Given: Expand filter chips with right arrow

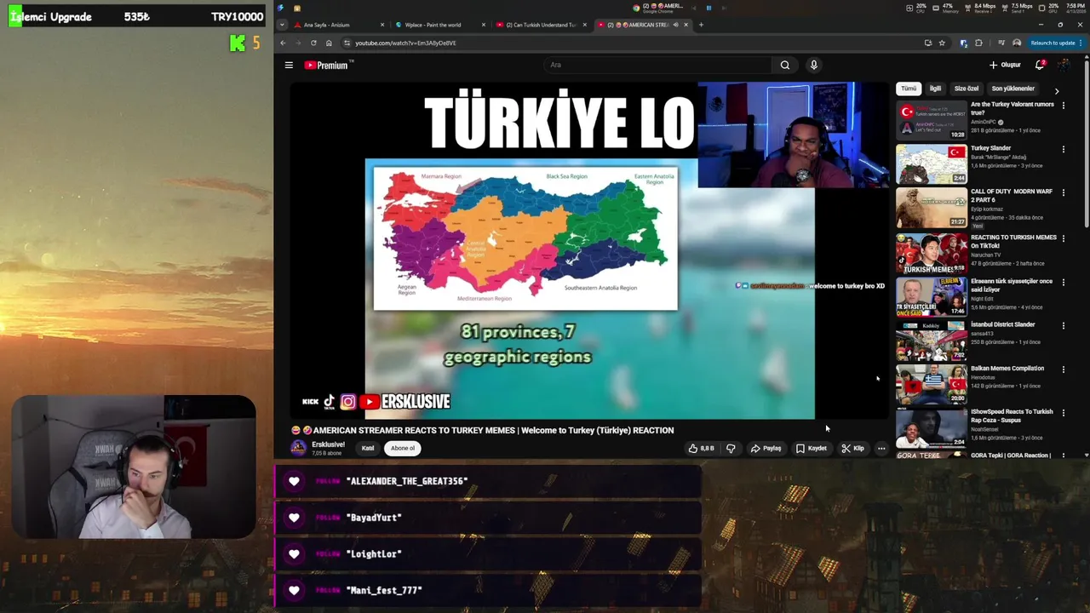Looking at the screenshot, I should 1057,90.
